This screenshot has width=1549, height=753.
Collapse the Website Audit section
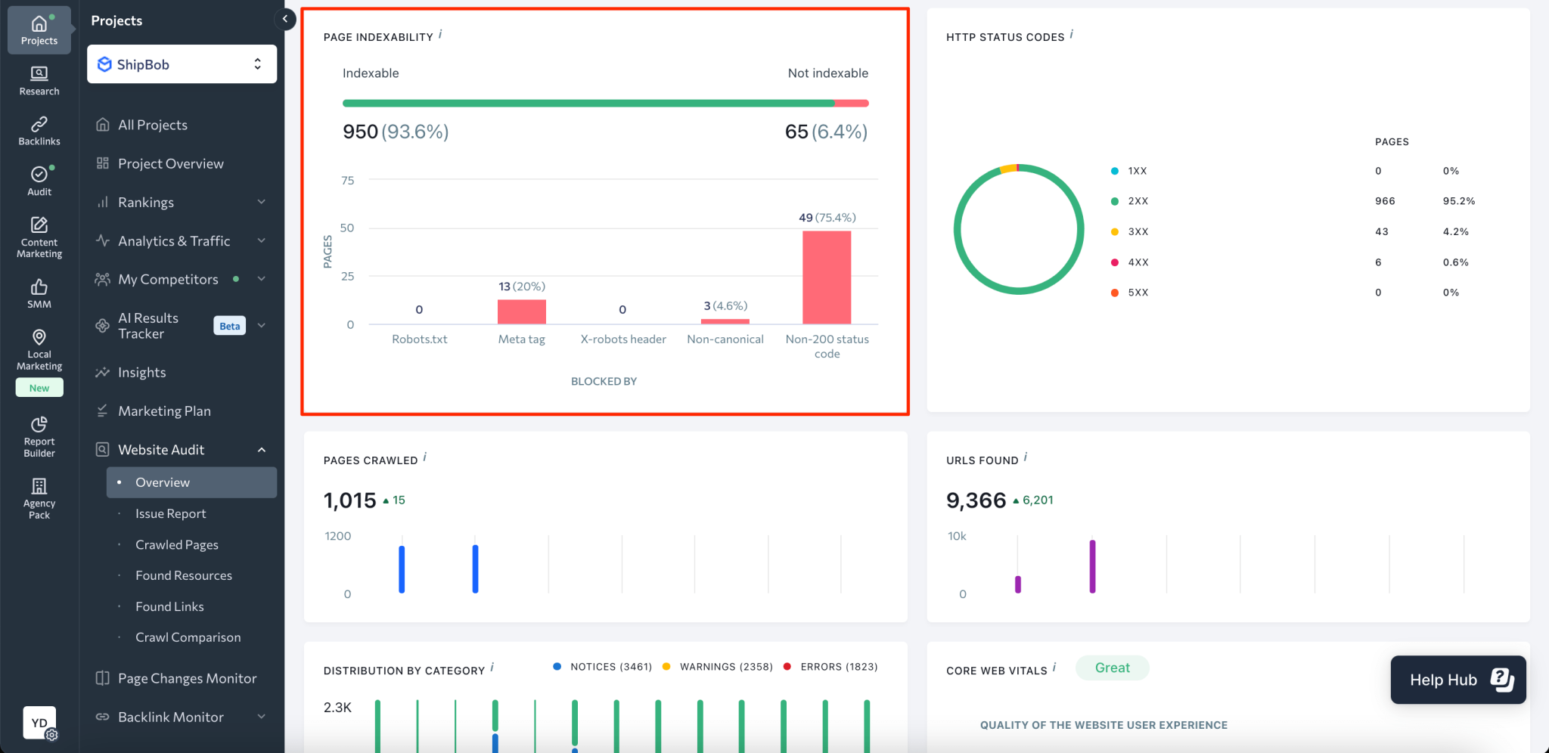(261, 450)
